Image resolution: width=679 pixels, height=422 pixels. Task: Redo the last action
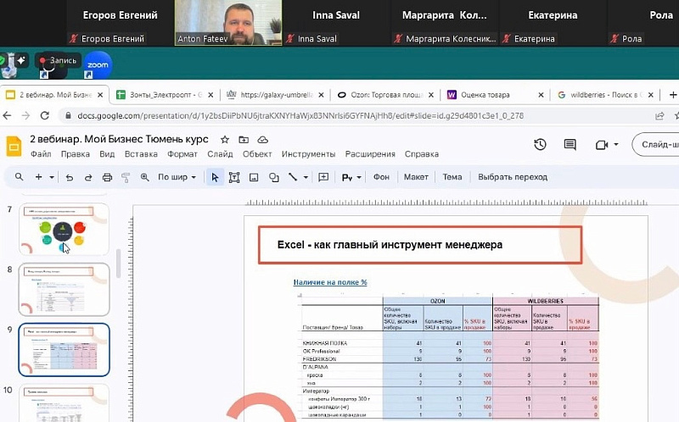[x=88, y=177]
